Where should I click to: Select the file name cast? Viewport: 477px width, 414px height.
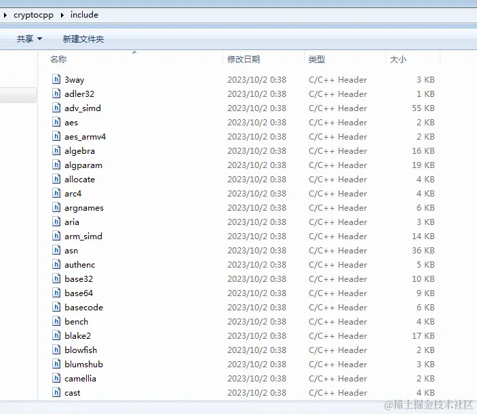[72, 393]
